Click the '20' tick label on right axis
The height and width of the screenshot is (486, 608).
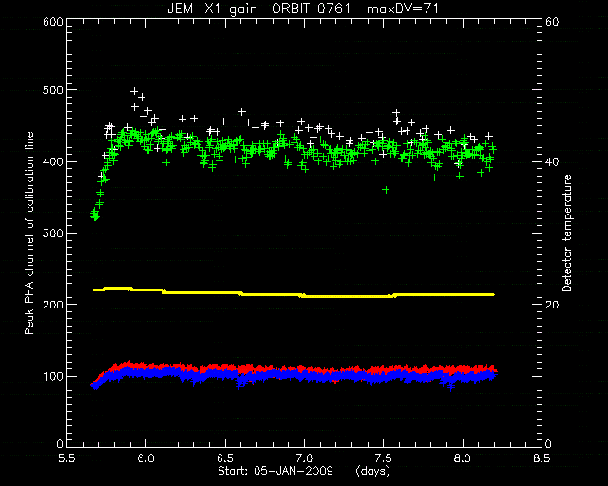552,305
